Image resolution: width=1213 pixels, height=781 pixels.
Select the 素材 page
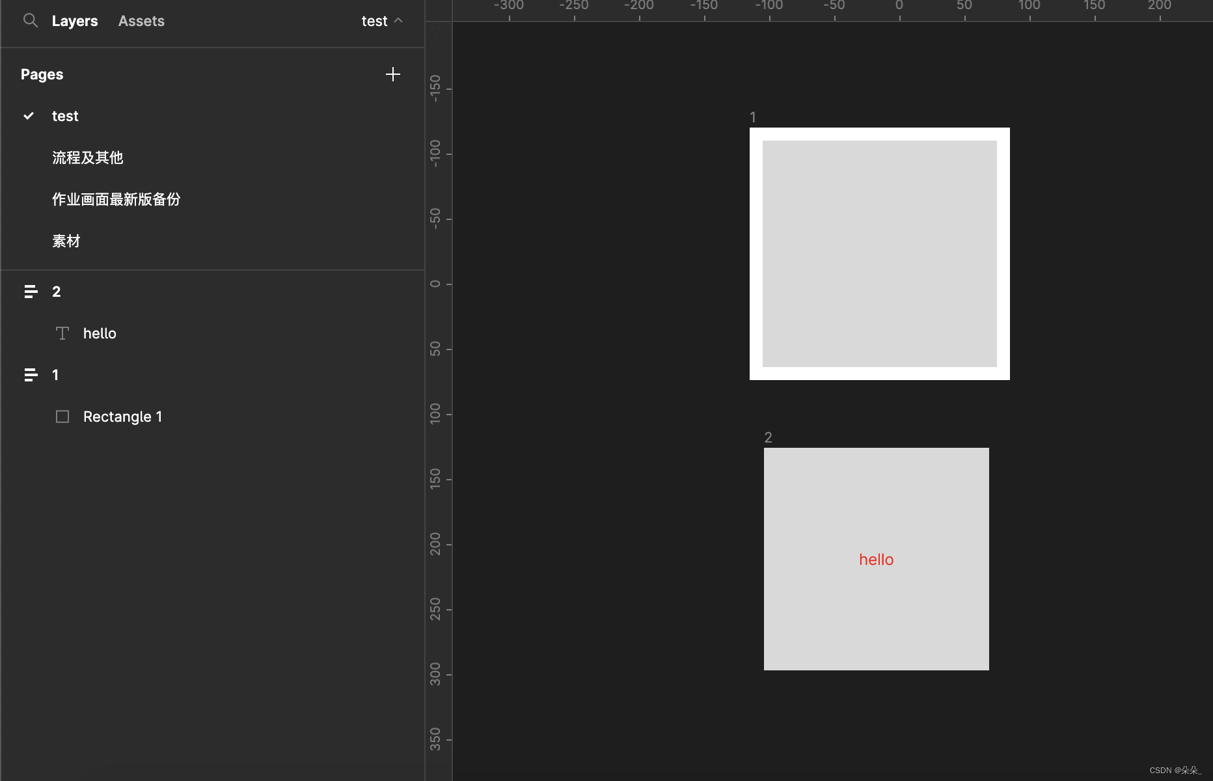[66, 240]
